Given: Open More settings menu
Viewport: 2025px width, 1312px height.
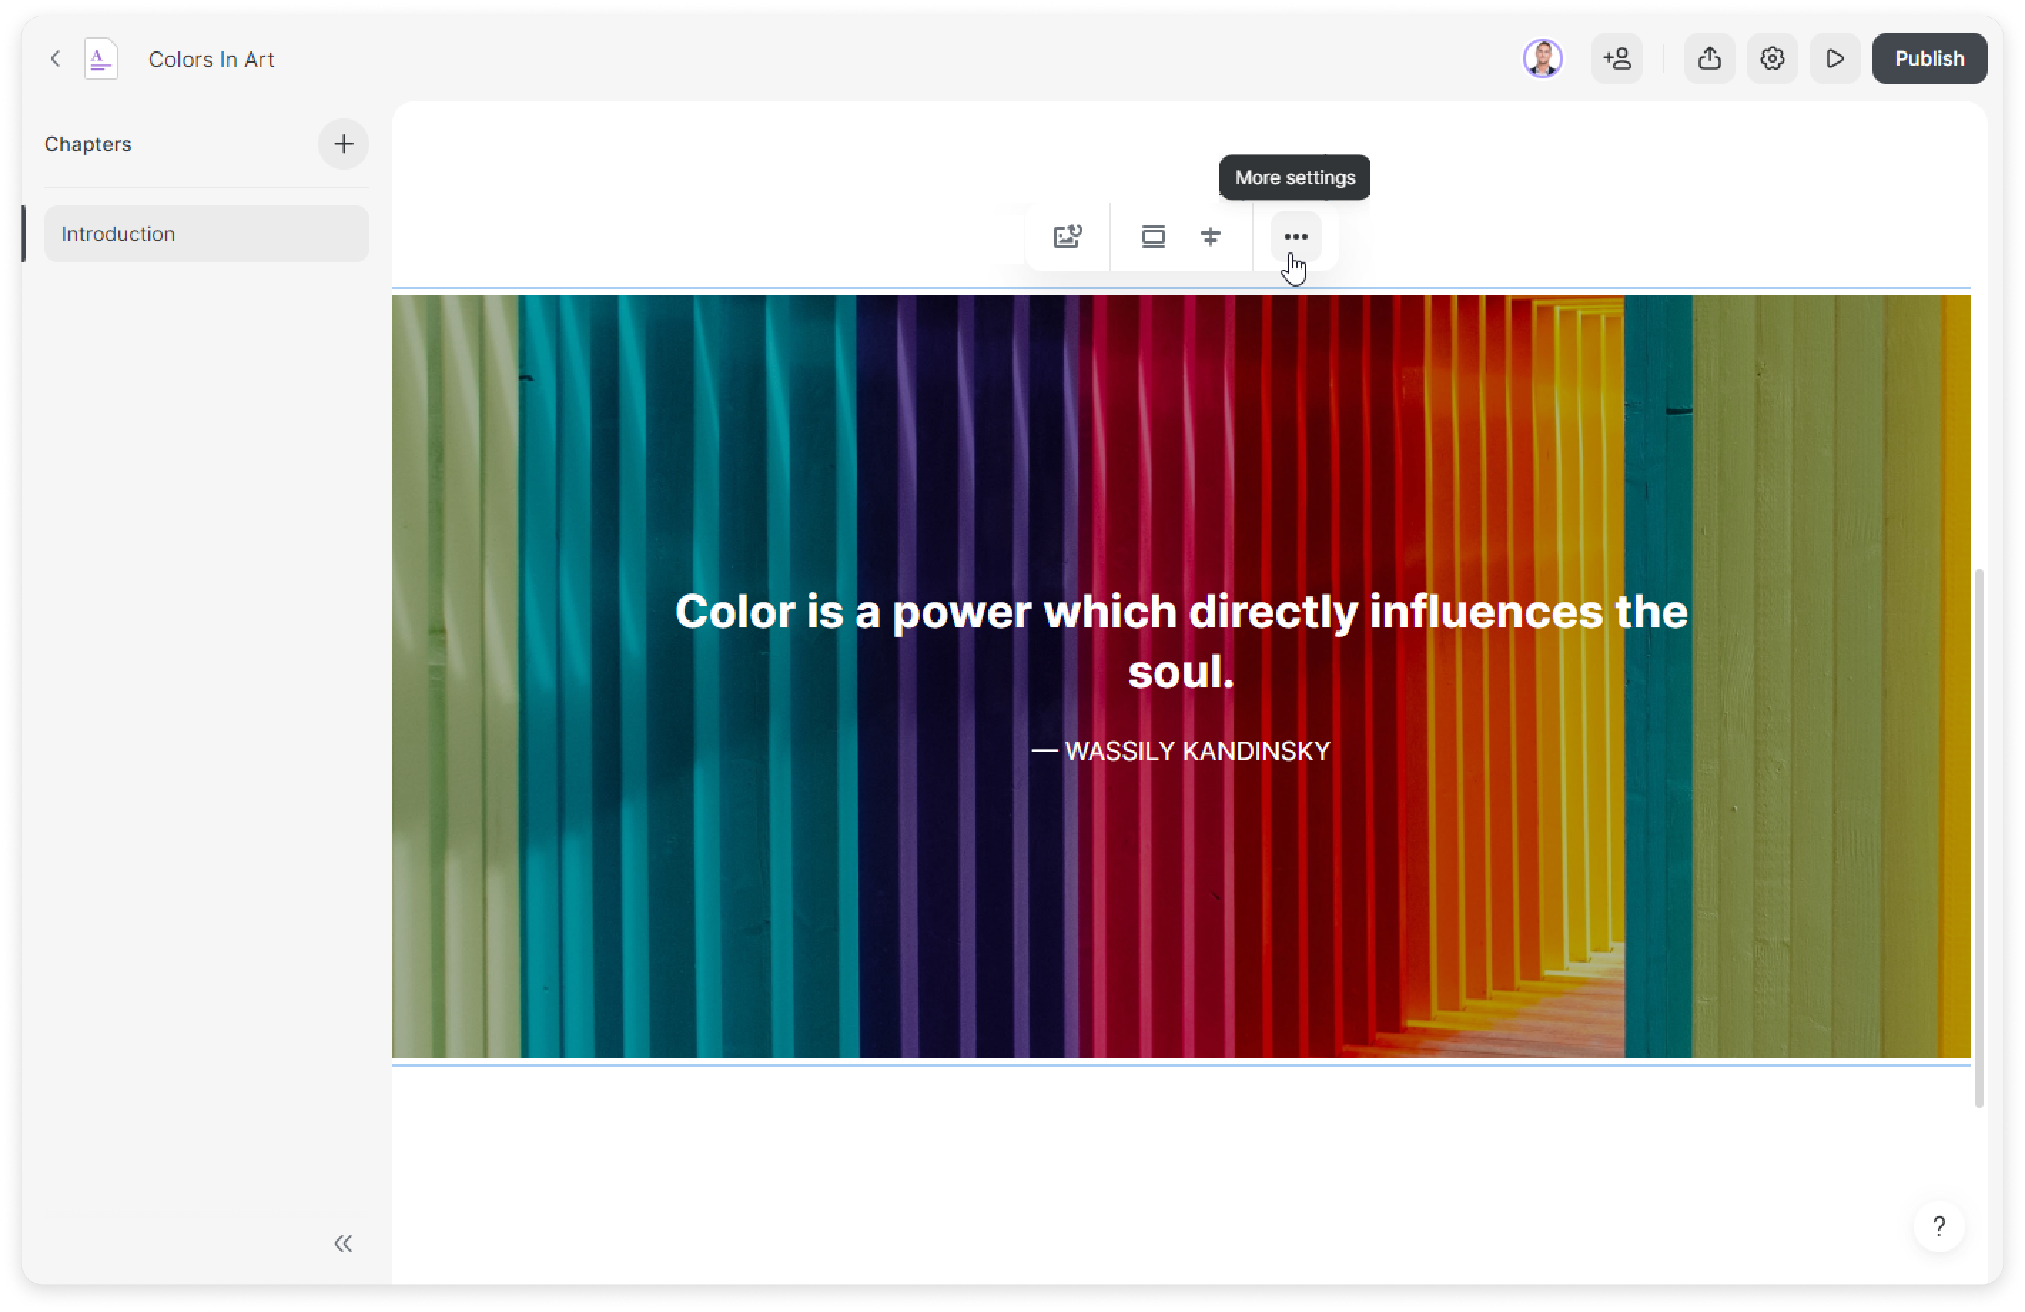Looking at the screenshot, I should tap(1295, 237).
